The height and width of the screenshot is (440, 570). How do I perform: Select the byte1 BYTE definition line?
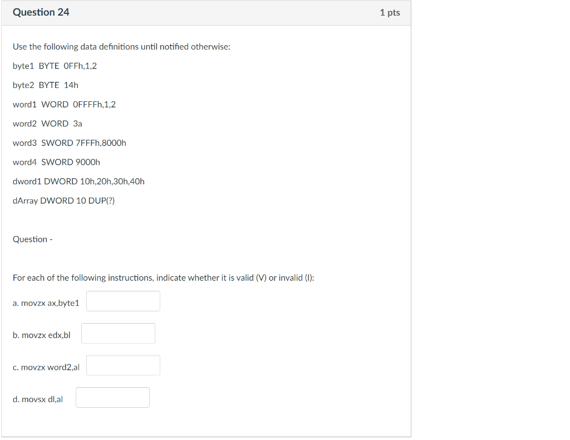[55, 65]
